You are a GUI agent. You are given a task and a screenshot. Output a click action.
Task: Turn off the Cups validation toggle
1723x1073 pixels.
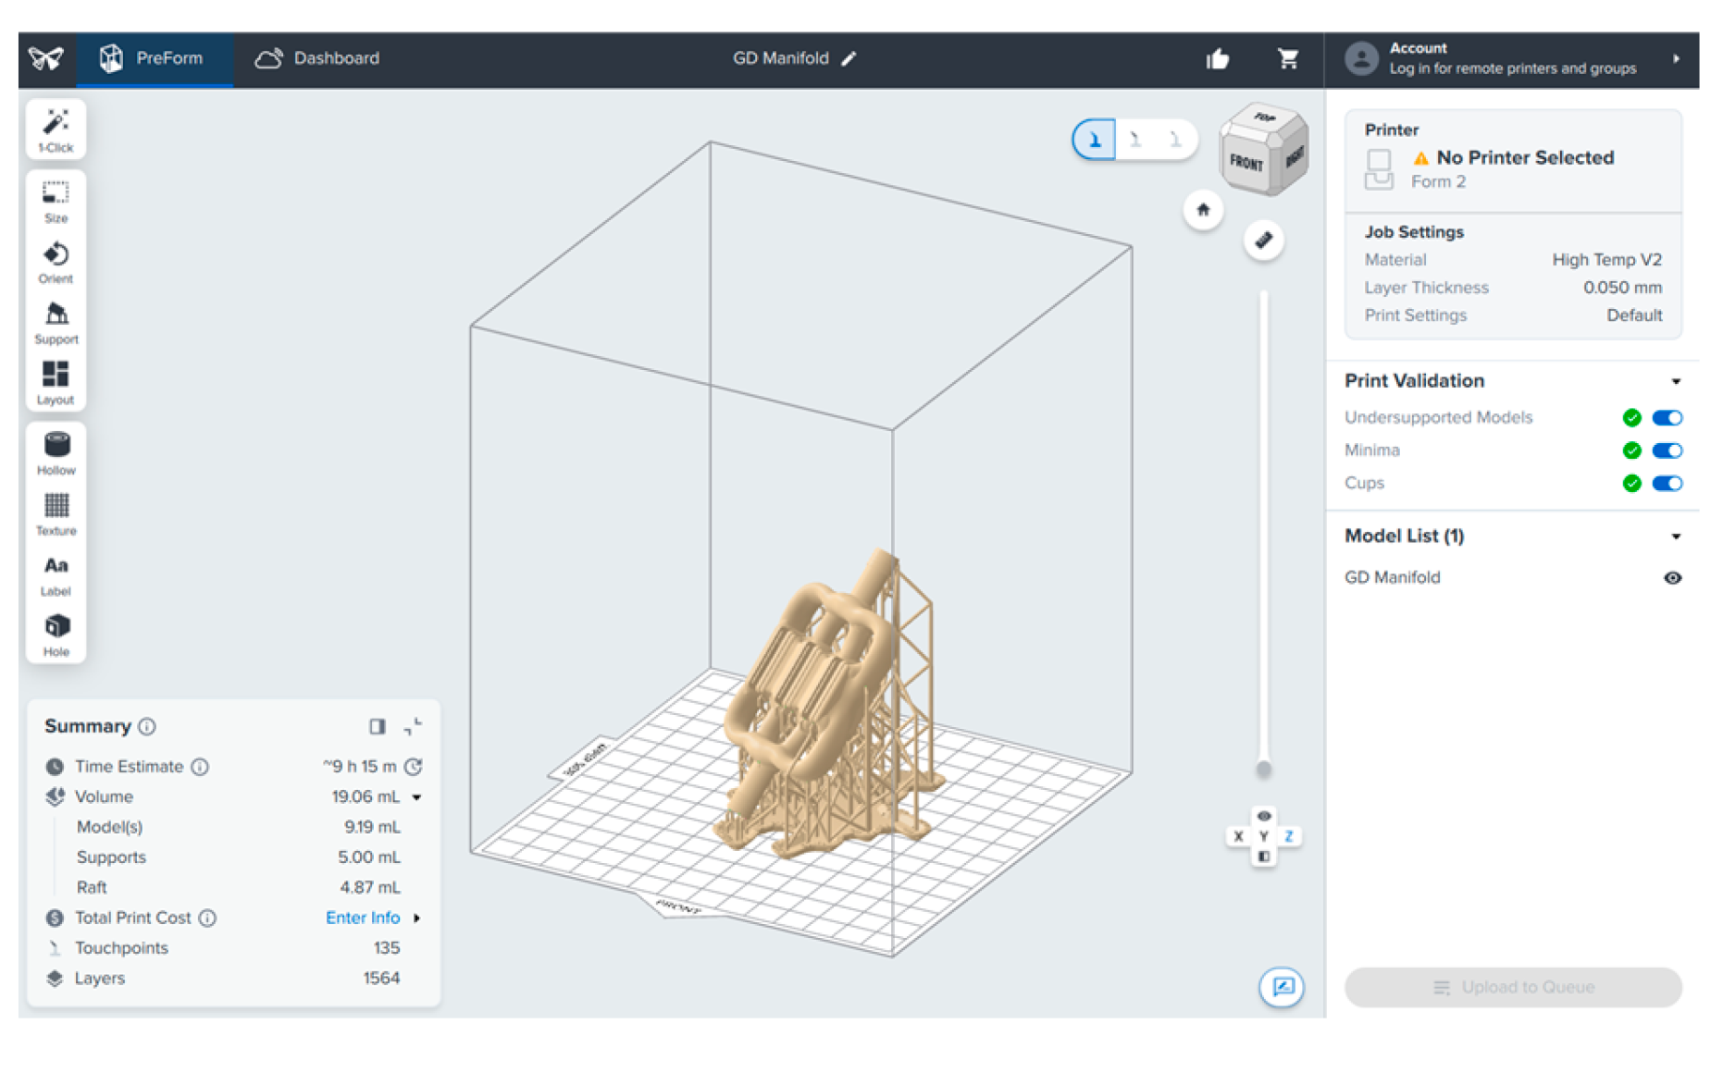(1667, 483)
